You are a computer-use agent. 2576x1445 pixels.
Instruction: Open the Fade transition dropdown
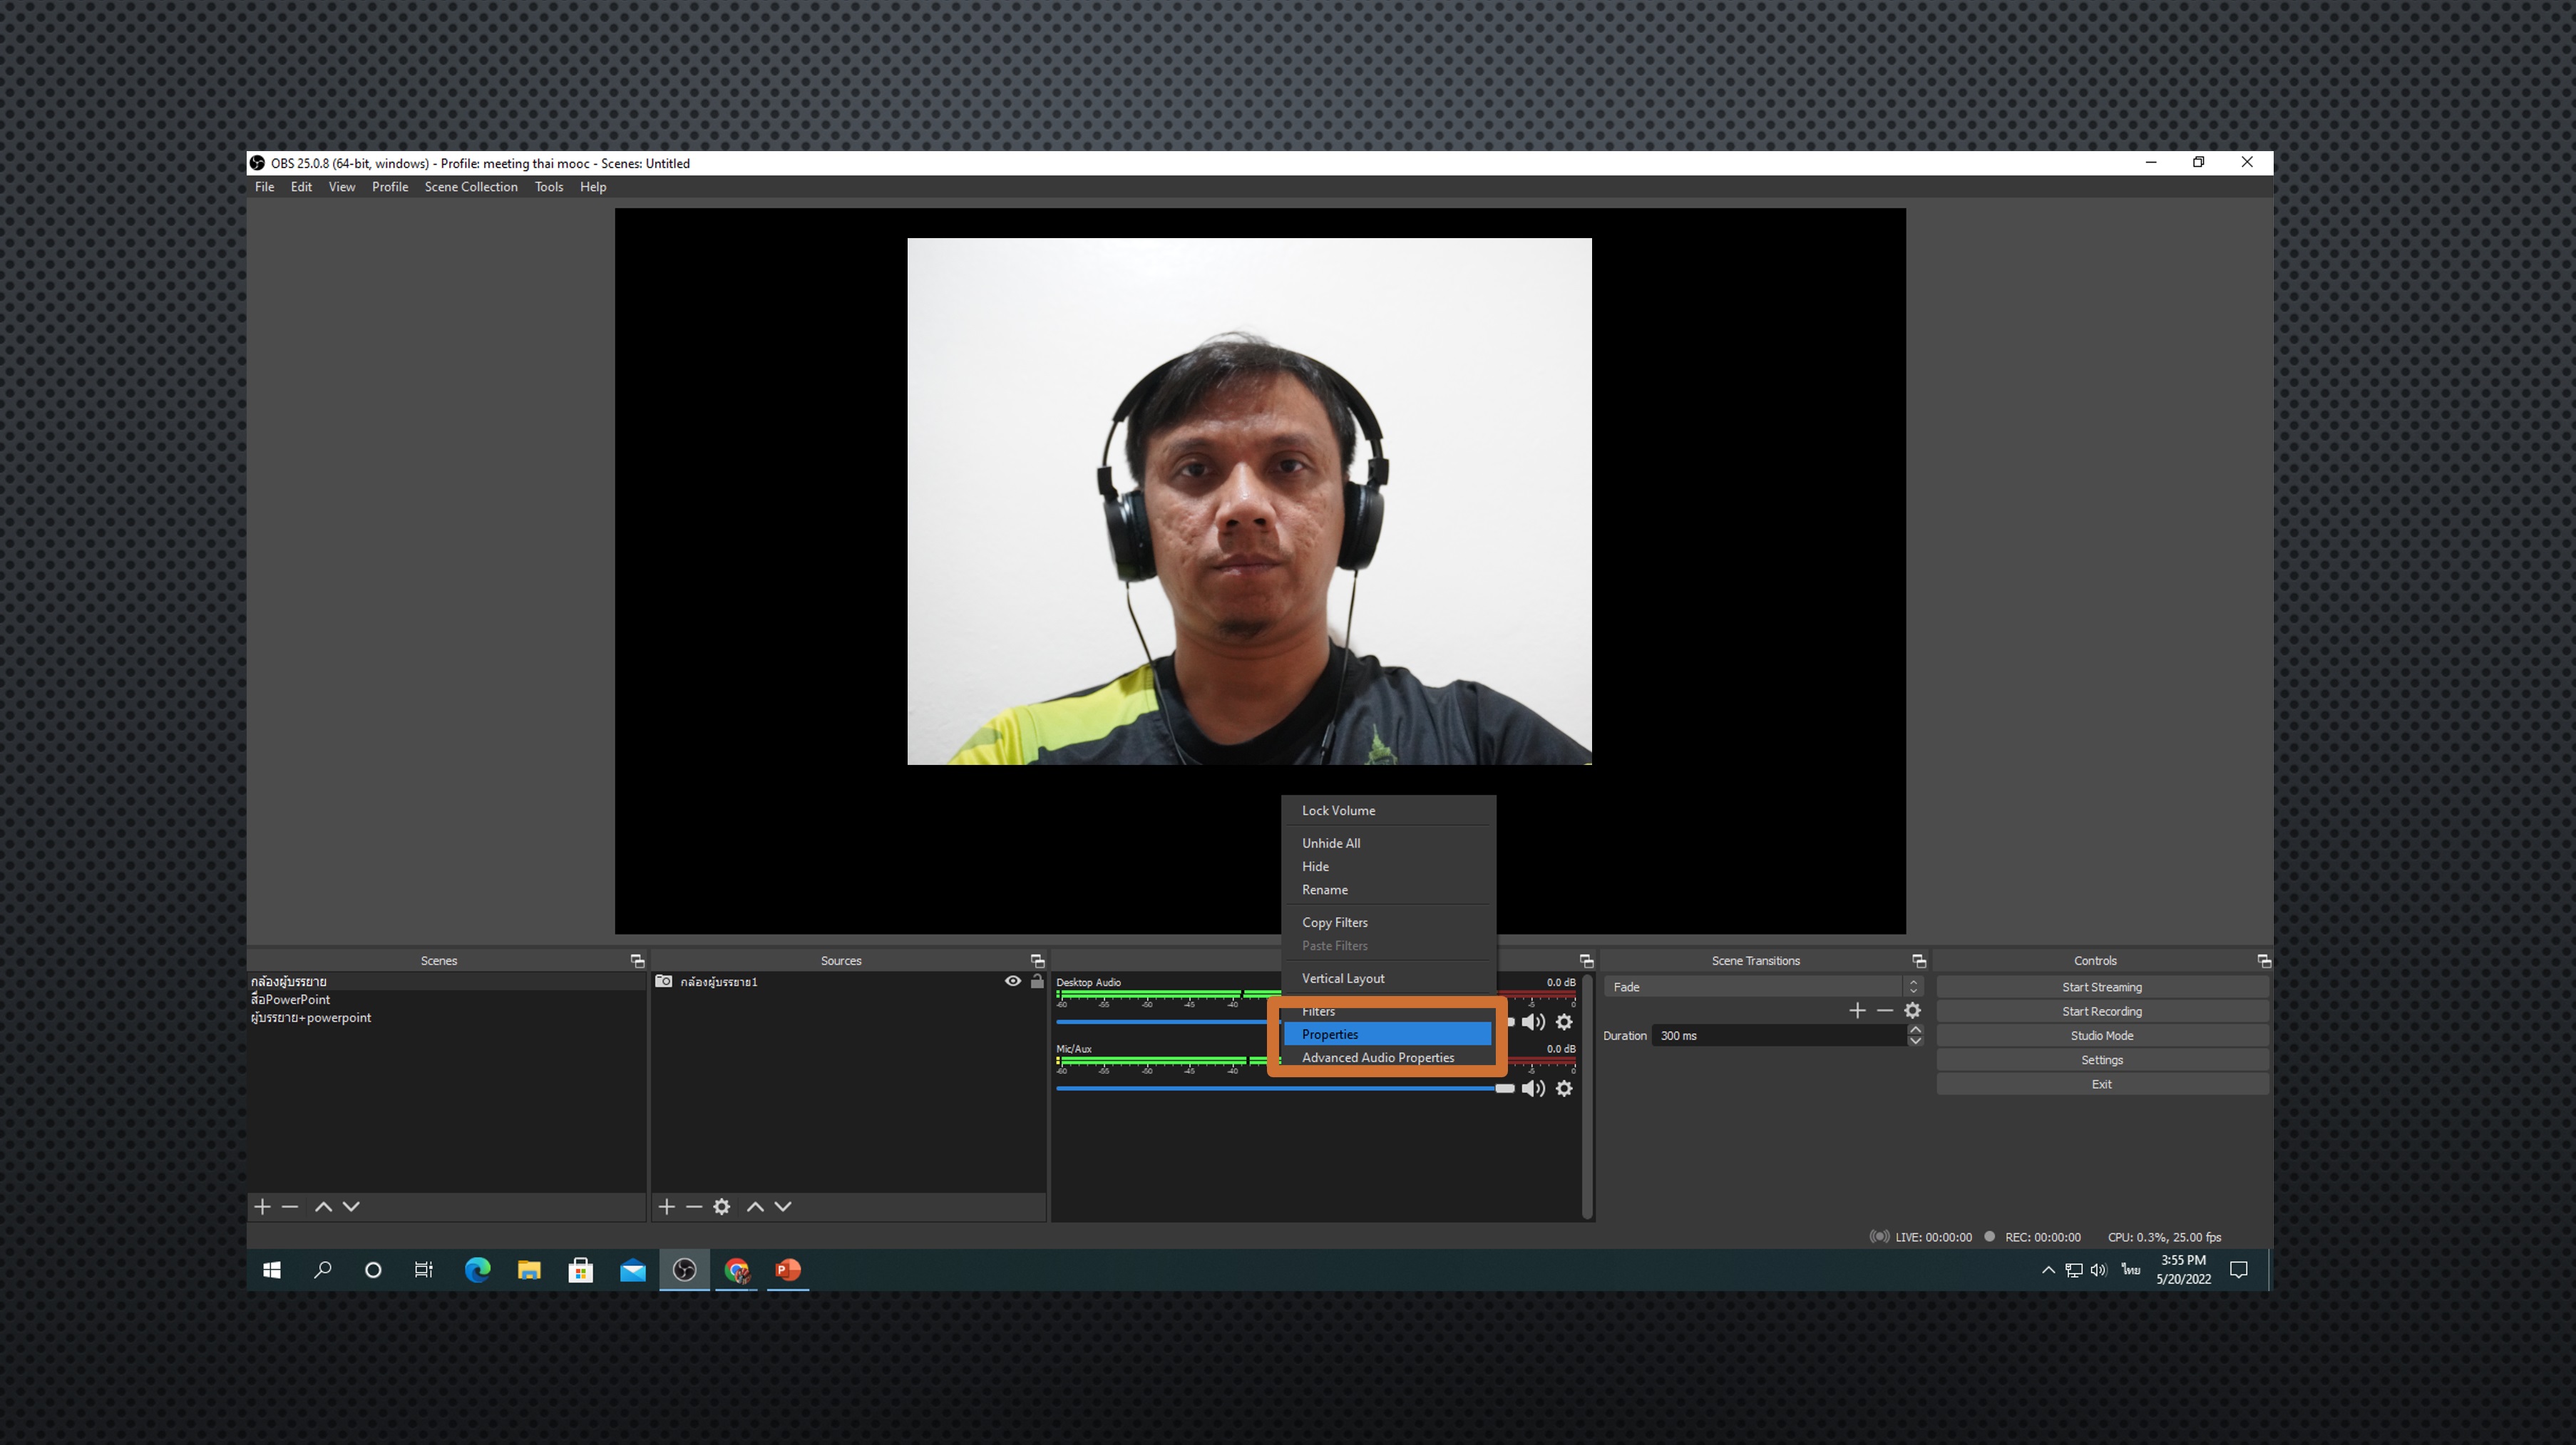tap(1763, 987)
